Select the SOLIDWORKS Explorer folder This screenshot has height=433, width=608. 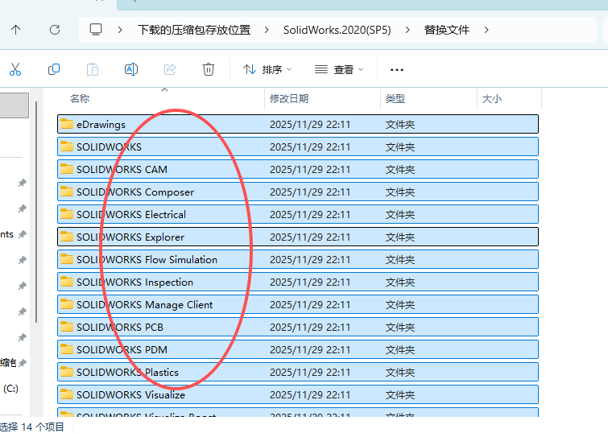298,237
